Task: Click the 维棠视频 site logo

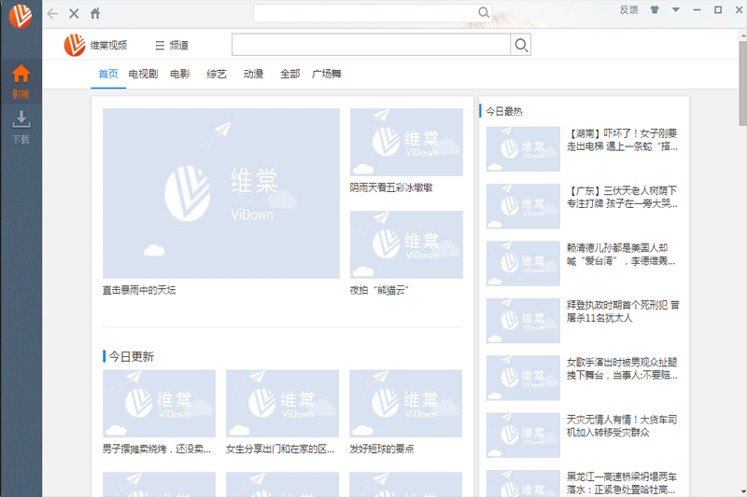Action: pos(96,45)
